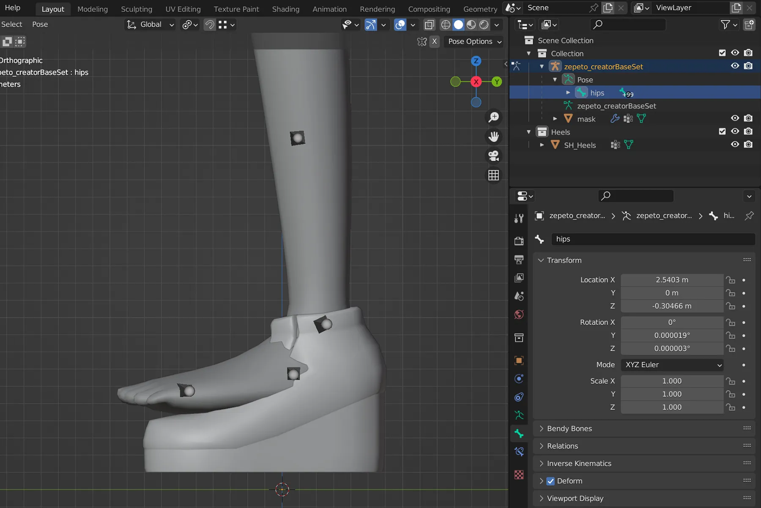Image resolution: width=761 pixels, height=508 pixels.
Task: Switch orthographic/perspective grid icon
Action: click(493, 175)
